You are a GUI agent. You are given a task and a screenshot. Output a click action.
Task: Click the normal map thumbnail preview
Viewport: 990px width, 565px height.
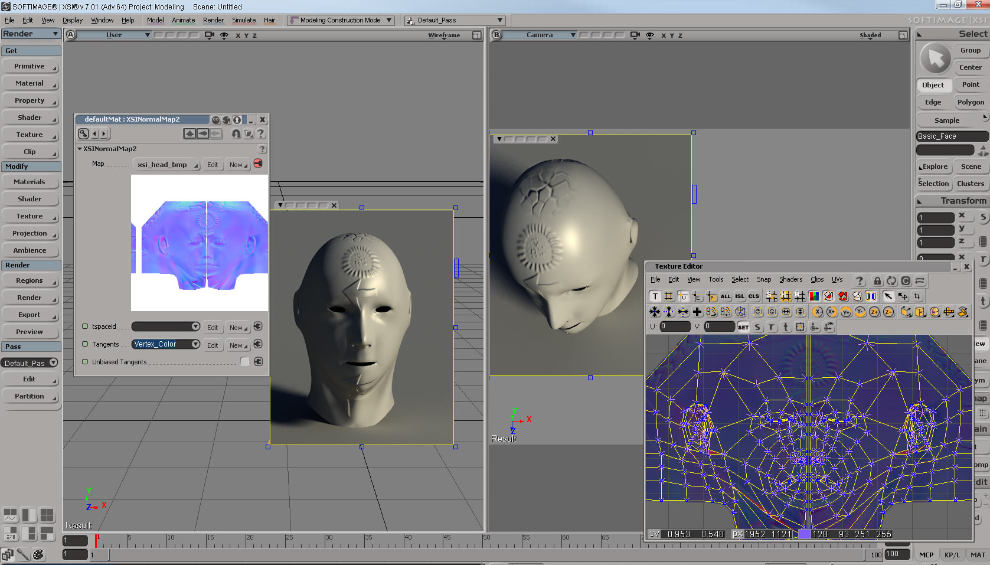pyautogui.click(x=200, y=243)
